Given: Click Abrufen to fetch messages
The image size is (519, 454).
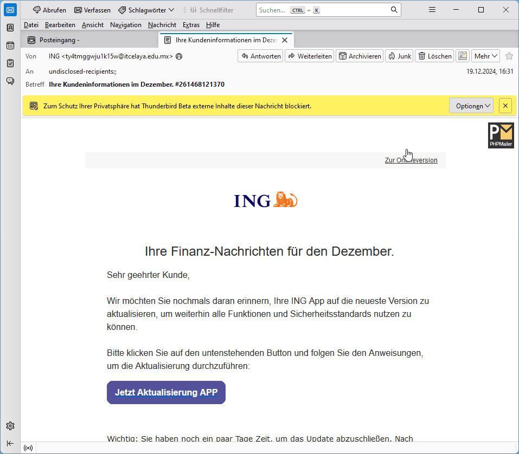Looking at the screenshot, I should click(x=49, y=10).
